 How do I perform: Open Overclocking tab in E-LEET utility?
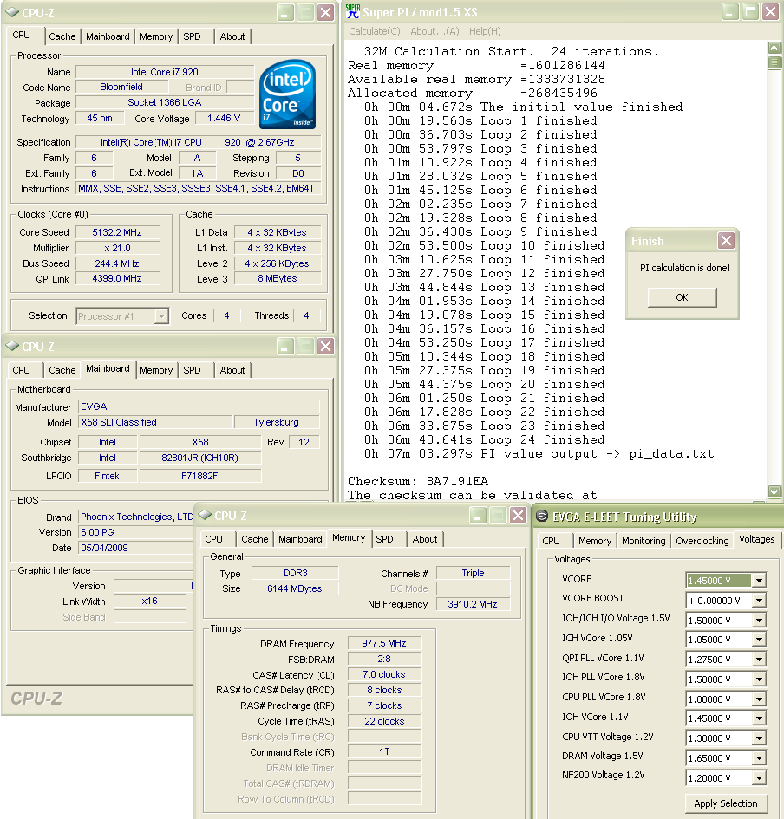pyautogui.click(x=702, y=541)
